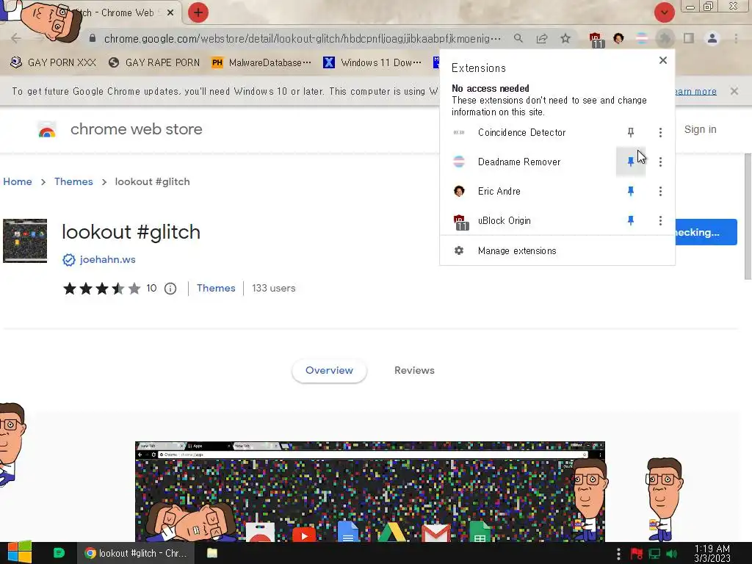Click the taskbar clock 1:19 AM
This screenshot has height=564, width=752.
(712, 554)
